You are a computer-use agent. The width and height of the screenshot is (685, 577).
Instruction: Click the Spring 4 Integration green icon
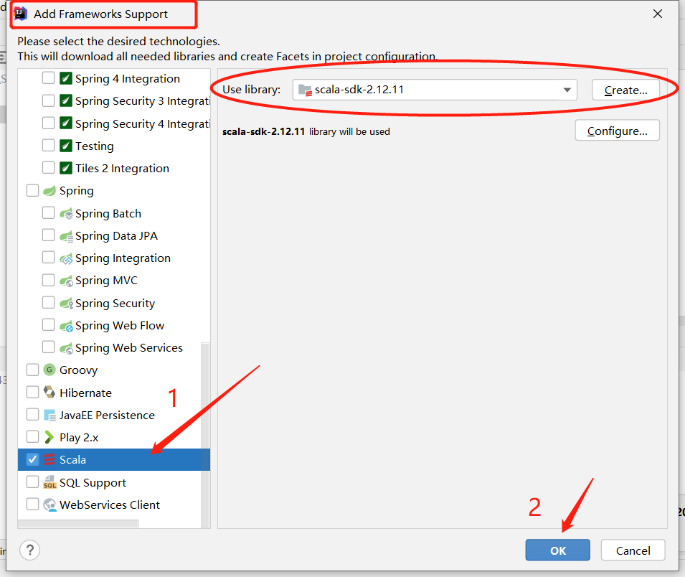click(65, 78)
